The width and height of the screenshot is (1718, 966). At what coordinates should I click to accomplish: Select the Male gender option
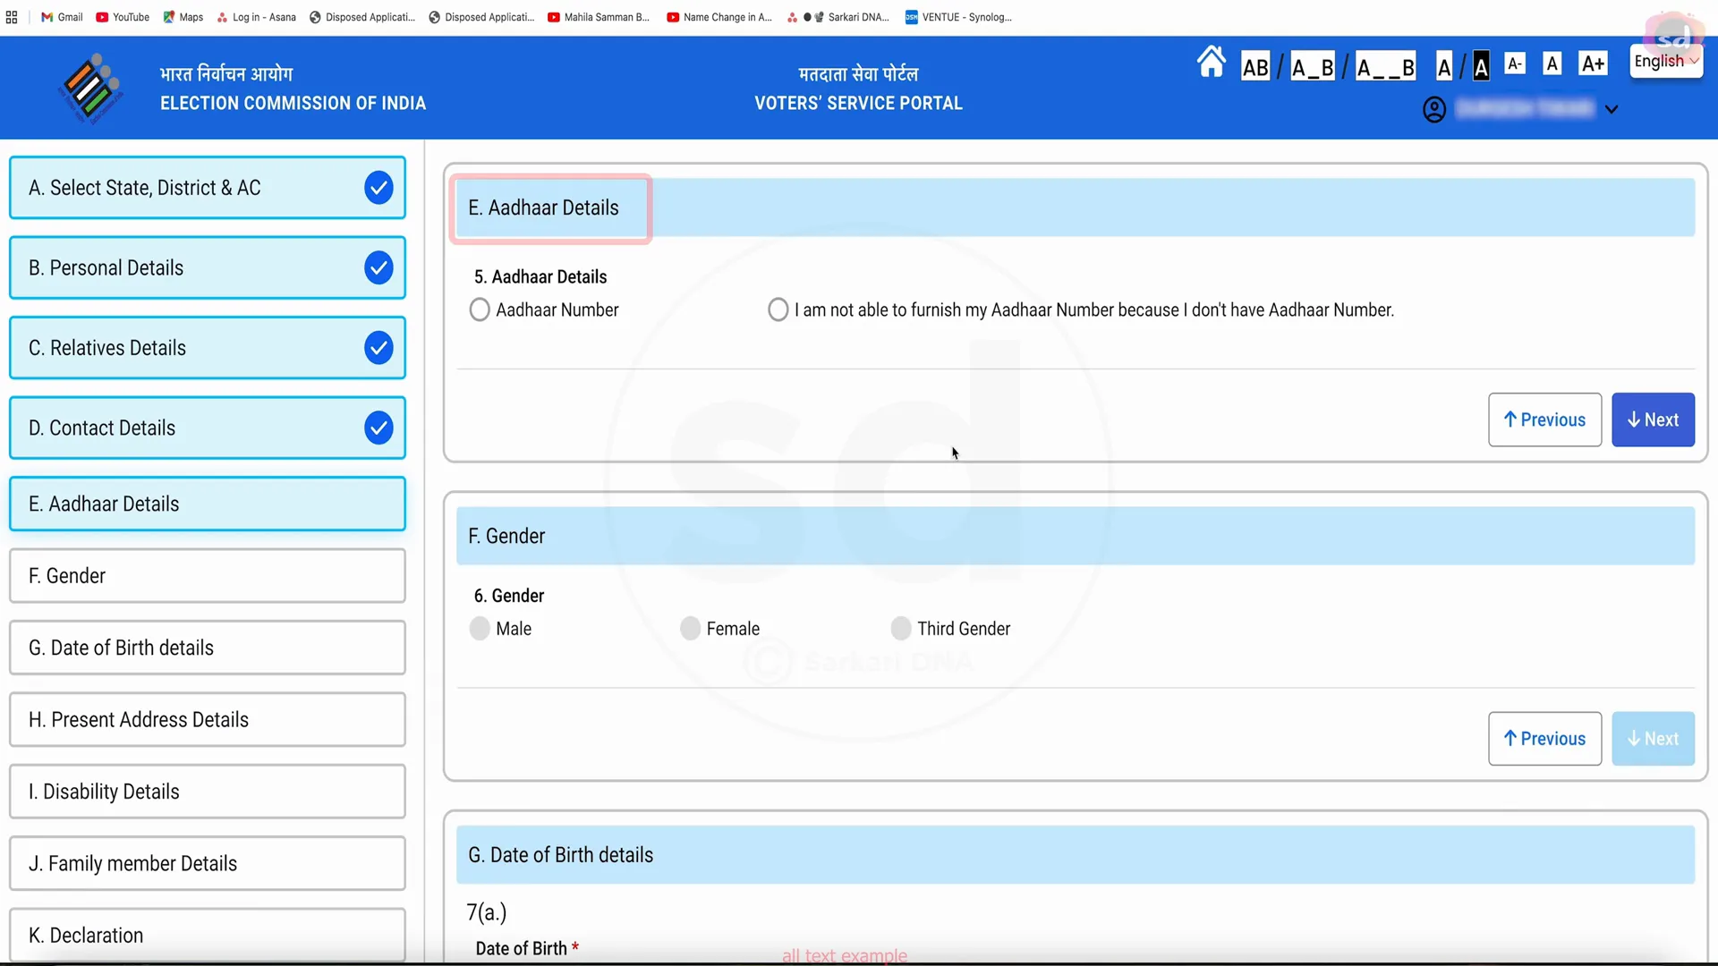tap(481, 628)
